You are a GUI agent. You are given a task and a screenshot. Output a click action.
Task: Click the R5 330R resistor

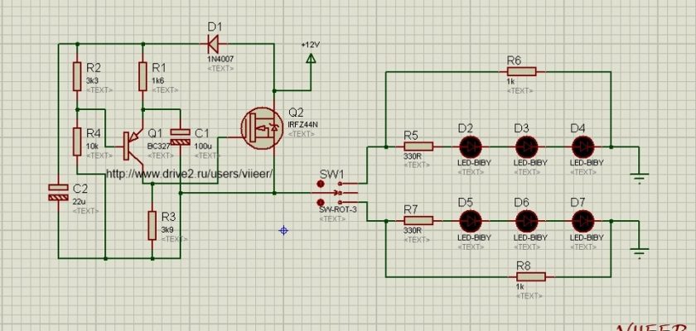pyautogui.click(x=418, y=146)
